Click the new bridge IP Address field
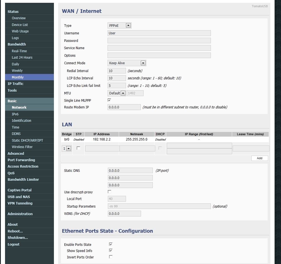This screenshot has height=264, width=281. [x=102, y=148]
